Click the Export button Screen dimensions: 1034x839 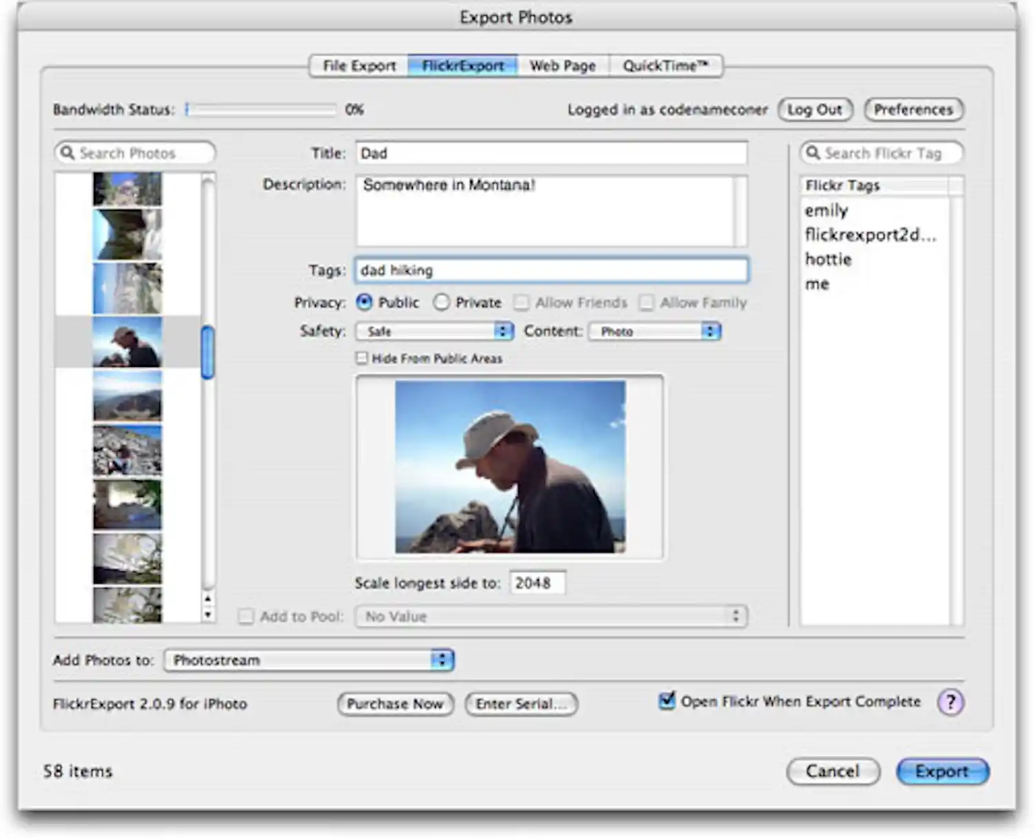tap(942, 771)
